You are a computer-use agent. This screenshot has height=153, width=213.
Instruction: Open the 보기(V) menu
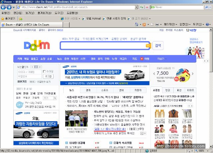tap(30, 13)
